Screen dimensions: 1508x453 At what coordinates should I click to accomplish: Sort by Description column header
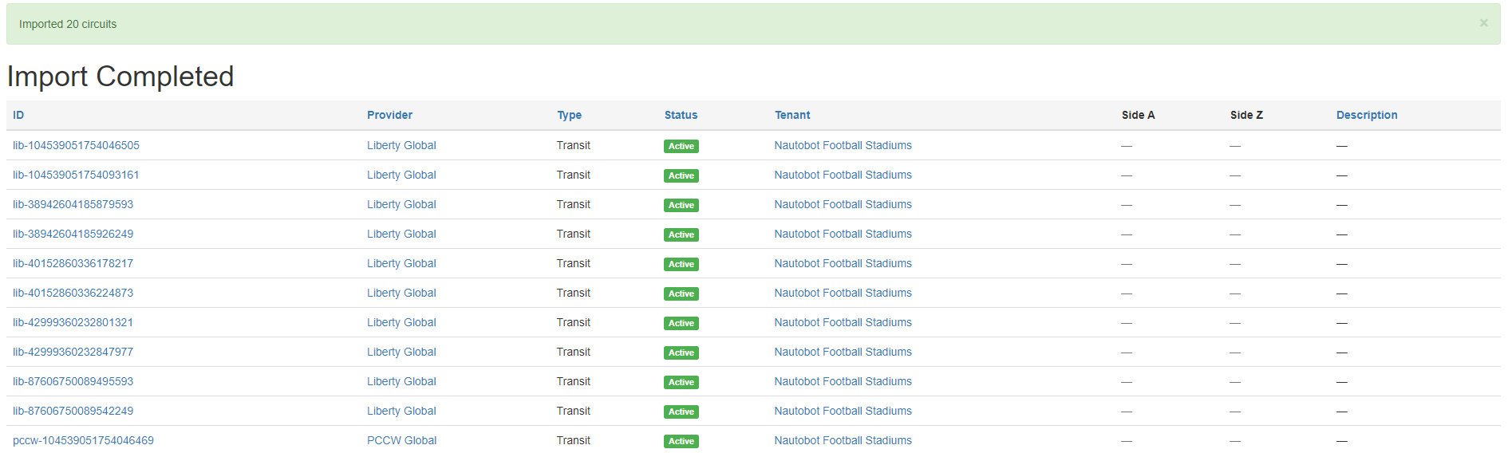coord(1366,115)
